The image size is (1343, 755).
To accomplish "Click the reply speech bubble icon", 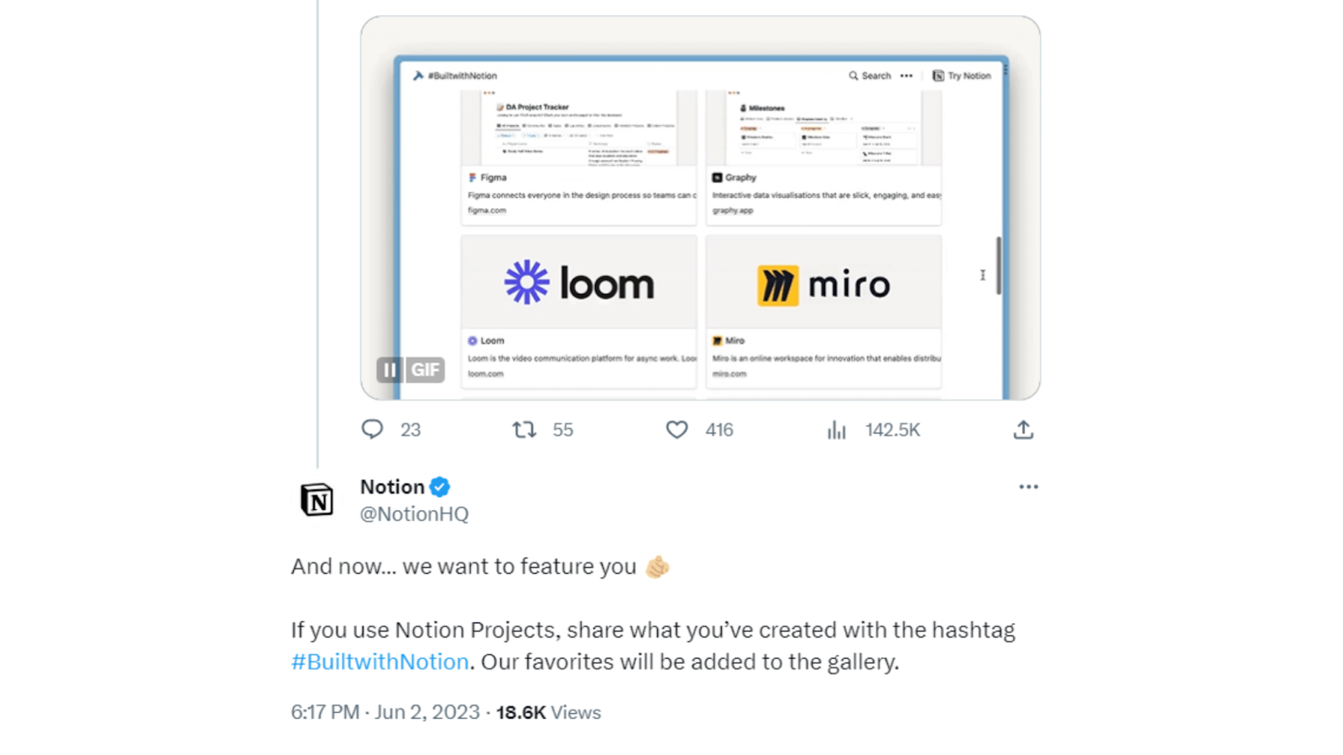I will pos(372,430).
